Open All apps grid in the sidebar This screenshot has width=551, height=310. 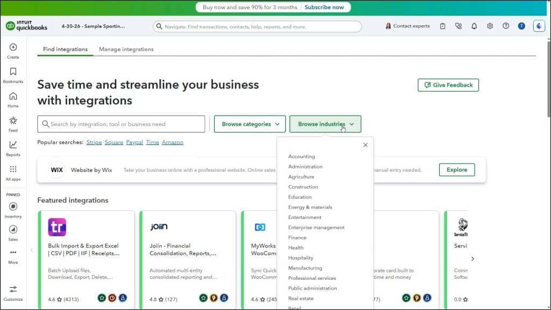[13, 173]
